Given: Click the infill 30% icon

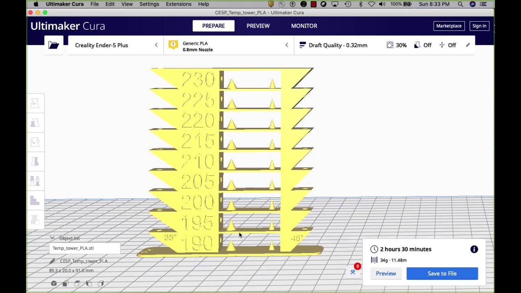Looking at the screenshot, I should (x=390, y=45).
